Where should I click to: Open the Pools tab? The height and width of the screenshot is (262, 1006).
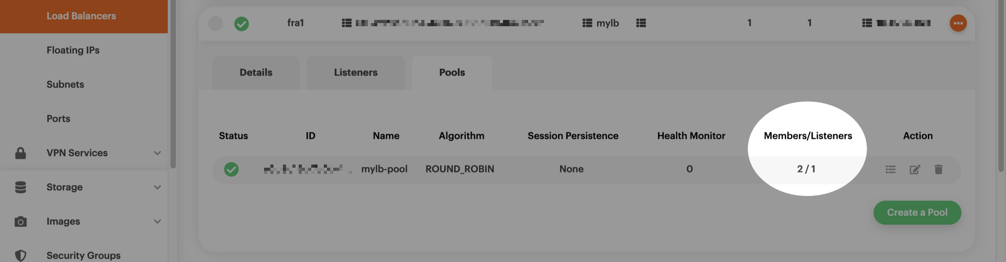[x=452, y=72]
